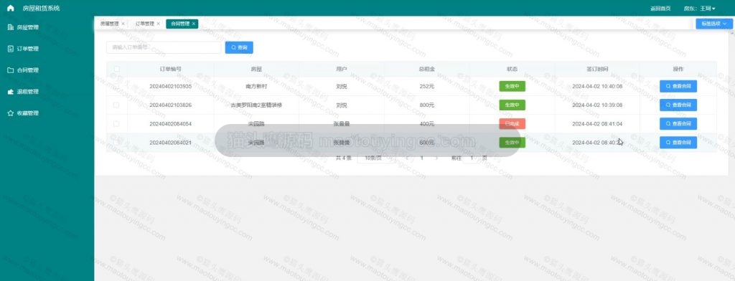Image resolution: width=735 pixels, height=281 pixels.
Task: Go to the next page arrow in pagination
Action: coord(436,158)
